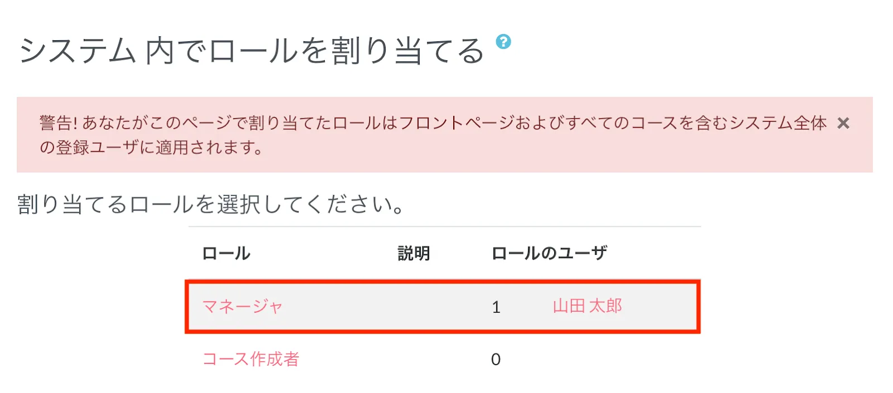Click the 説明 column header
Screen dimensions: 893x393
414,254
